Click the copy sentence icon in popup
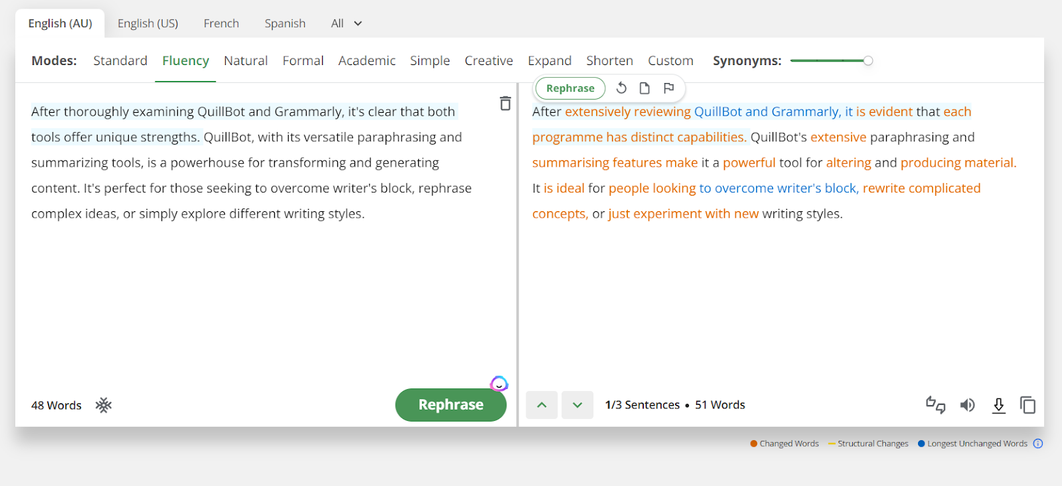Screen dimensions: 1062x486 (645, 88)
